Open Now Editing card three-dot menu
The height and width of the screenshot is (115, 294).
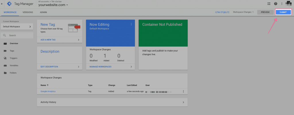pyautogui.click(x=131, y=24)
